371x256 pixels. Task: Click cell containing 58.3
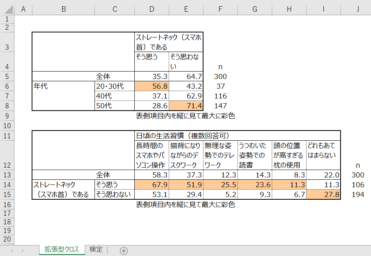152,175
